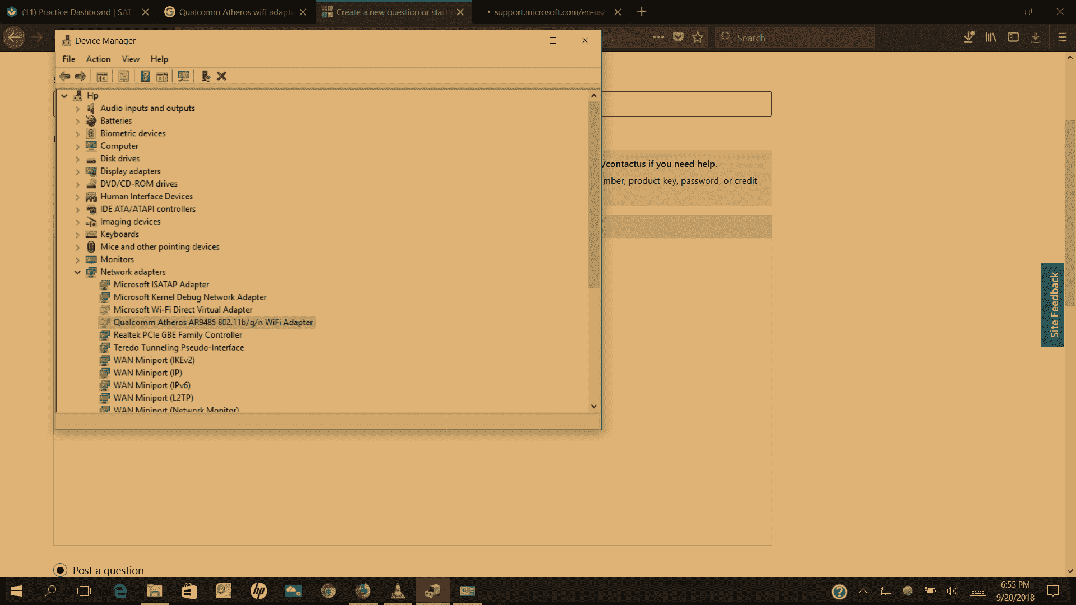This screenshot has height=605, width=1076.
Task: Select Mice and other pointing devices
Action: coord(160,247)
